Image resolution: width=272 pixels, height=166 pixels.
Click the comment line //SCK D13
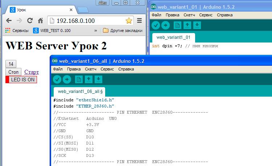[x=74, y=155]
